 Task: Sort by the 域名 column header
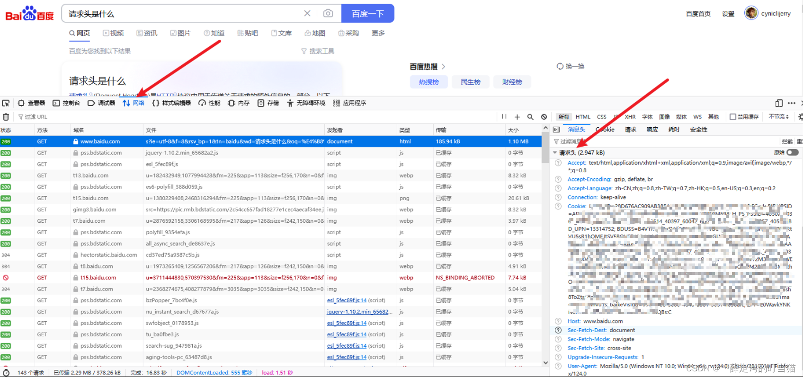tap(107, 130)
